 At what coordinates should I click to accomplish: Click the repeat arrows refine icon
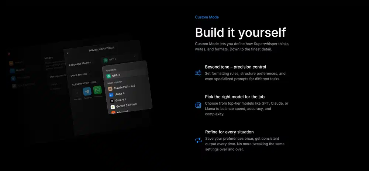(x=198, y=140)
